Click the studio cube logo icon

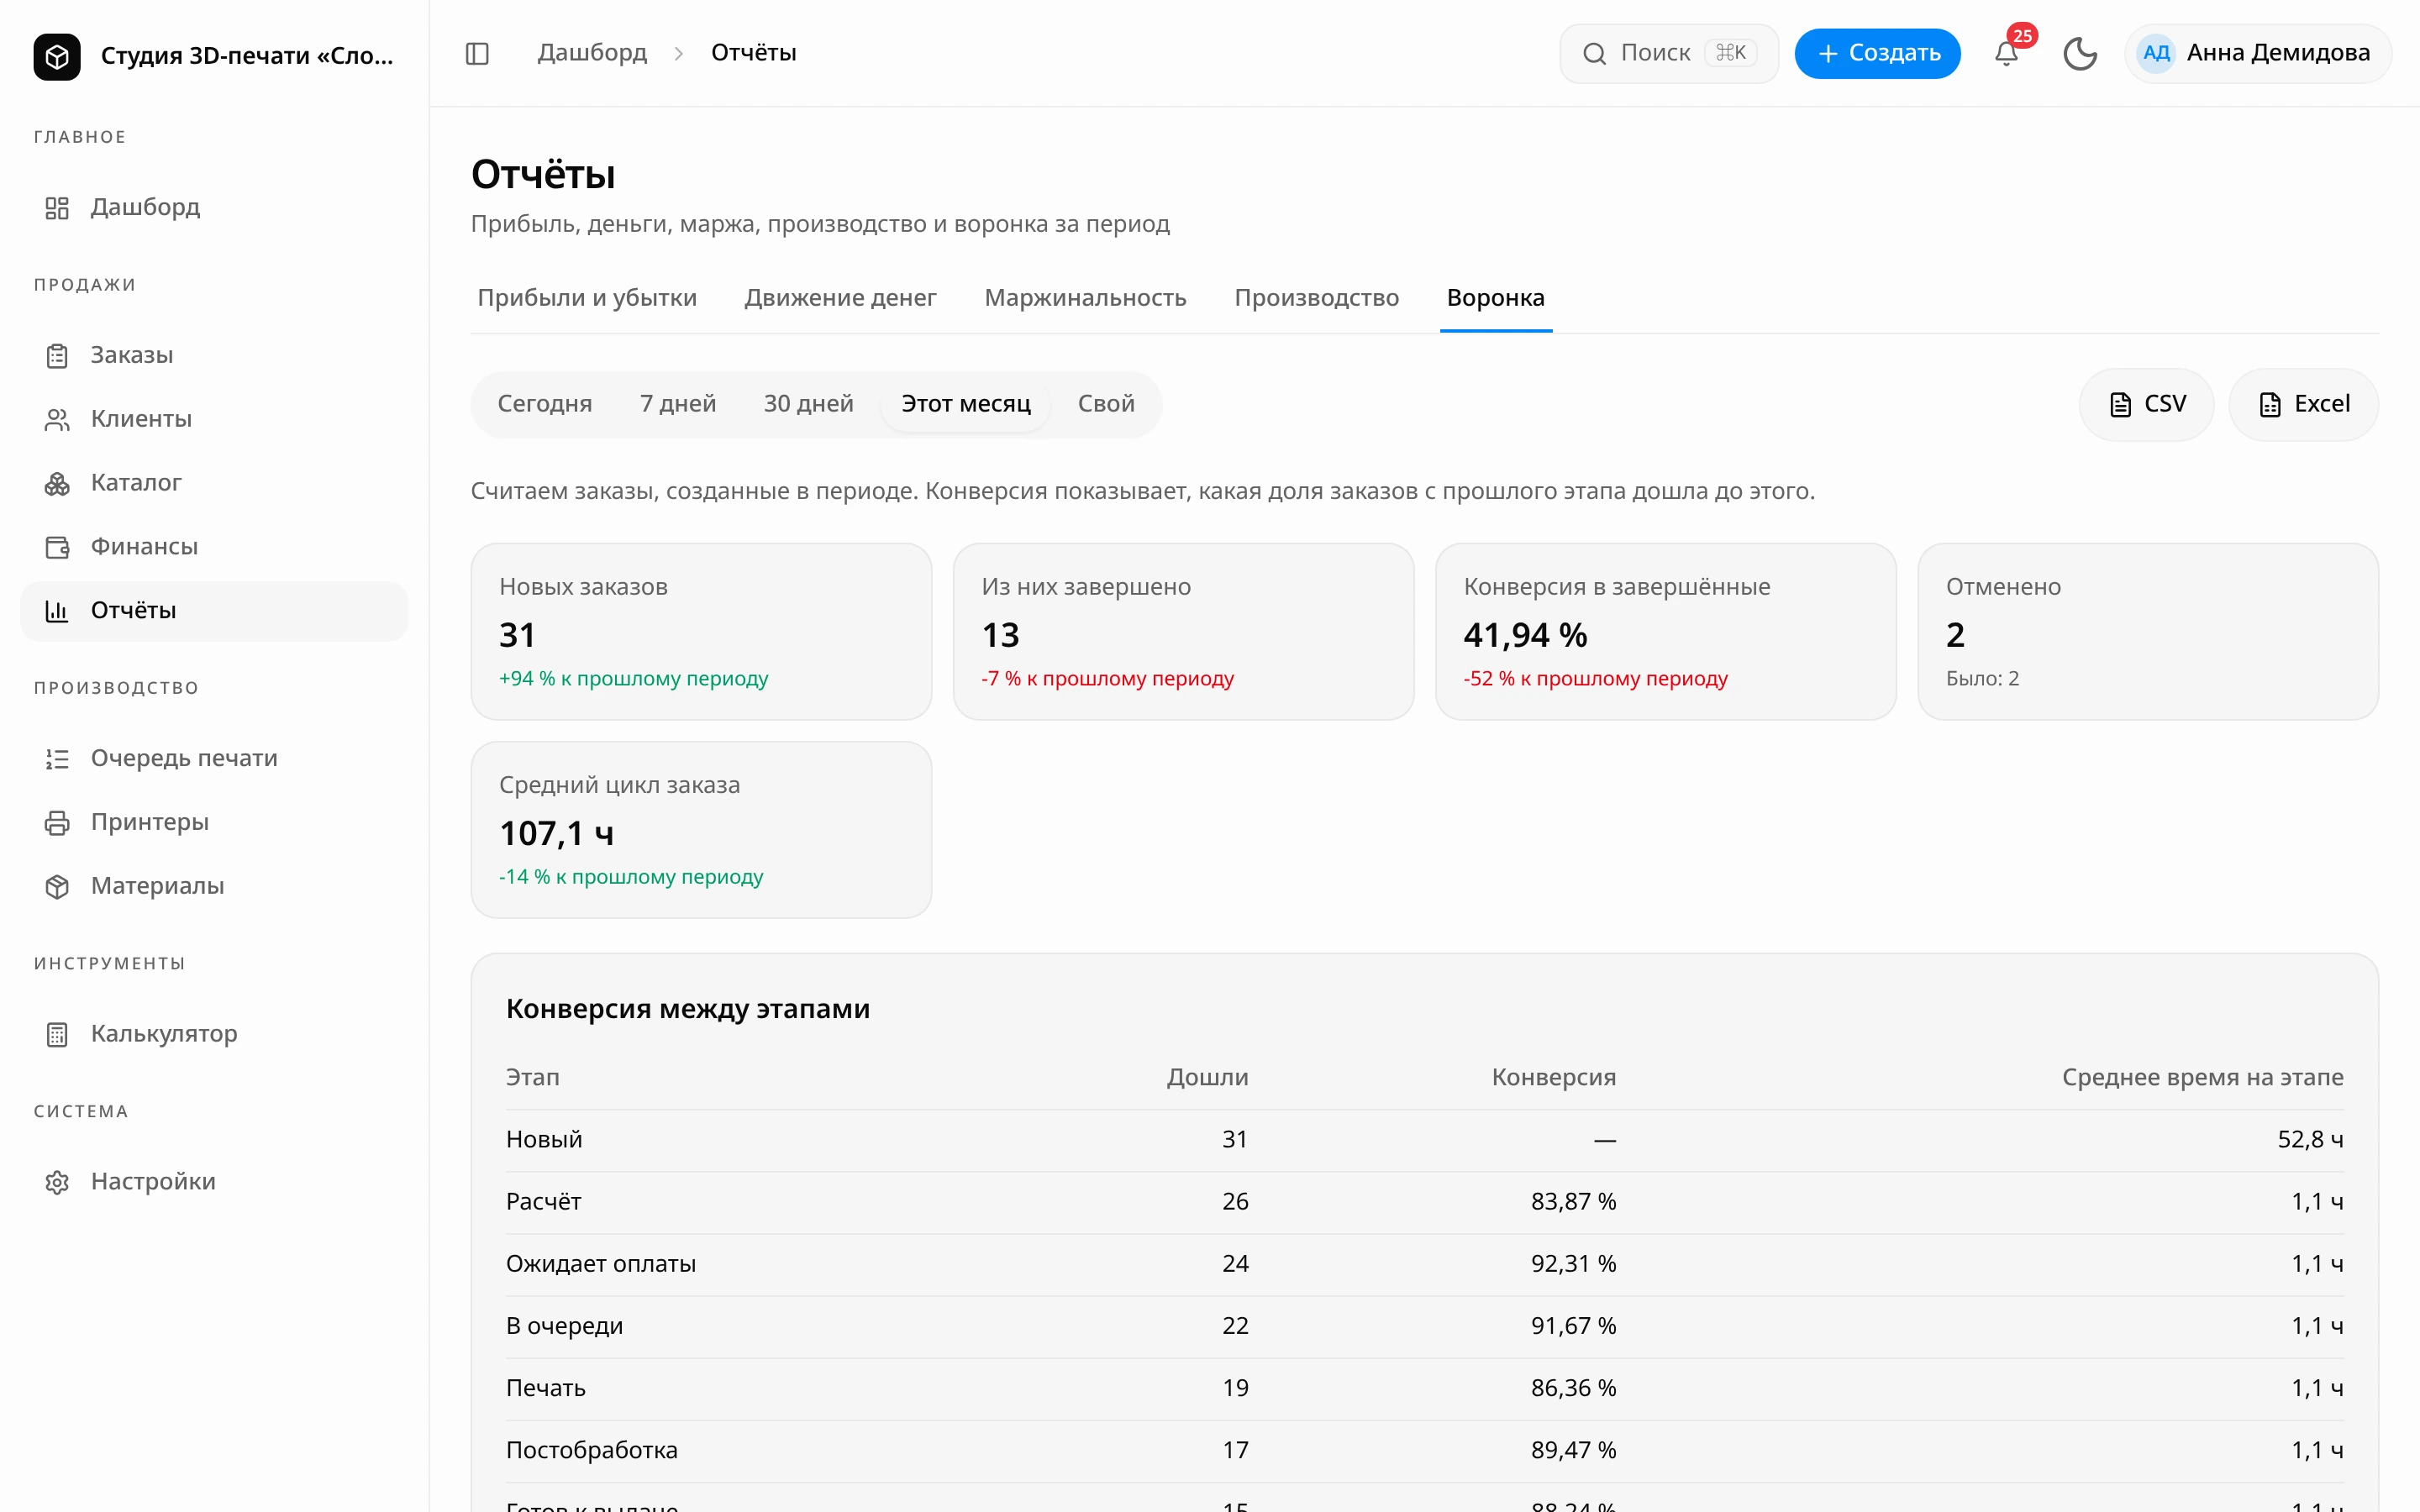pos(57,56)
